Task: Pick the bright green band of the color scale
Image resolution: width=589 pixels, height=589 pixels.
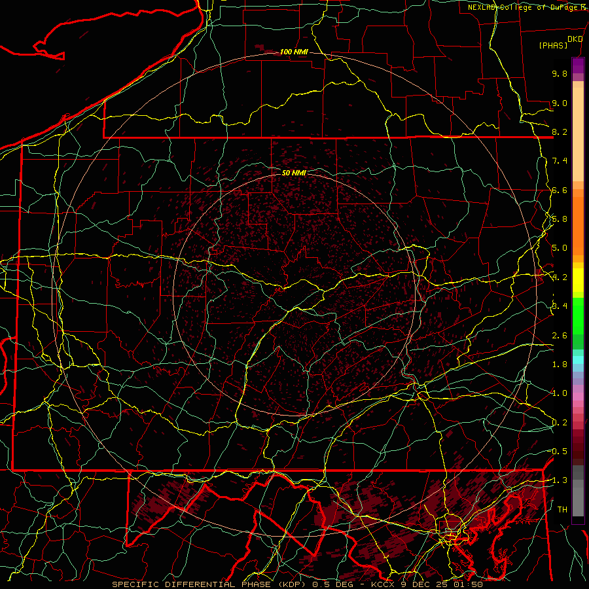Action: coord(578,315)
